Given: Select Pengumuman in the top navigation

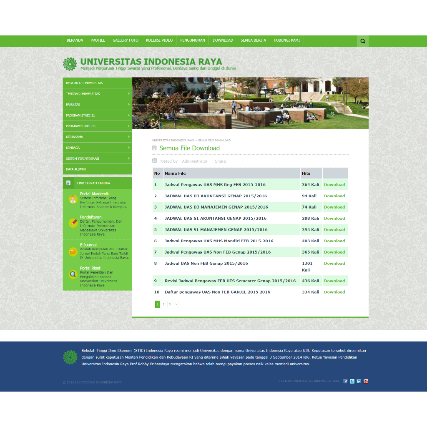Looking at the screenshot, I should (193, 40).
